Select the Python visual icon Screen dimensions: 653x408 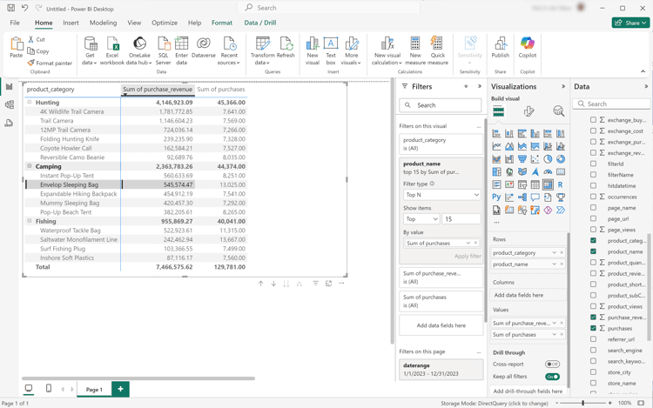click(496, 197)
